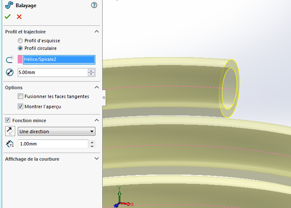Click the XYZ coordinate triad
Screen dimensions: 291x208
click(123, 197)
